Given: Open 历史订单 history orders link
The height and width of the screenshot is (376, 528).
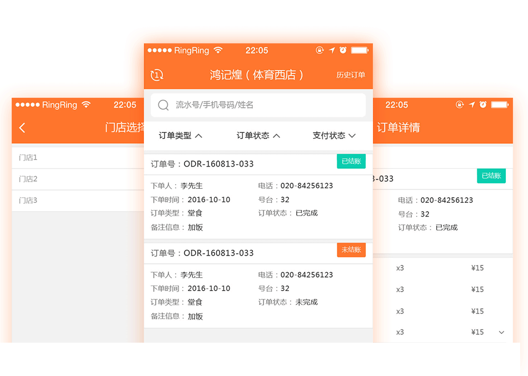Looking at the screenshot, I should pyautogui.click(x=351, y=75).
